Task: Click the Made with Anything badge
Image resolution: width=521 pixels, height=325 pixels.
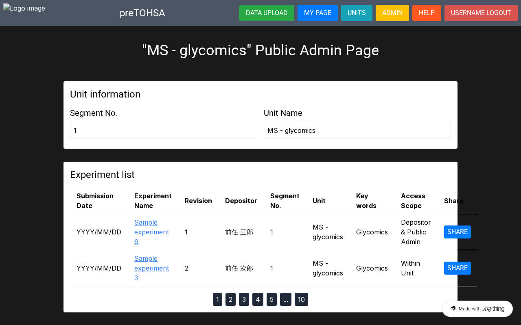Action: point(477,309)
